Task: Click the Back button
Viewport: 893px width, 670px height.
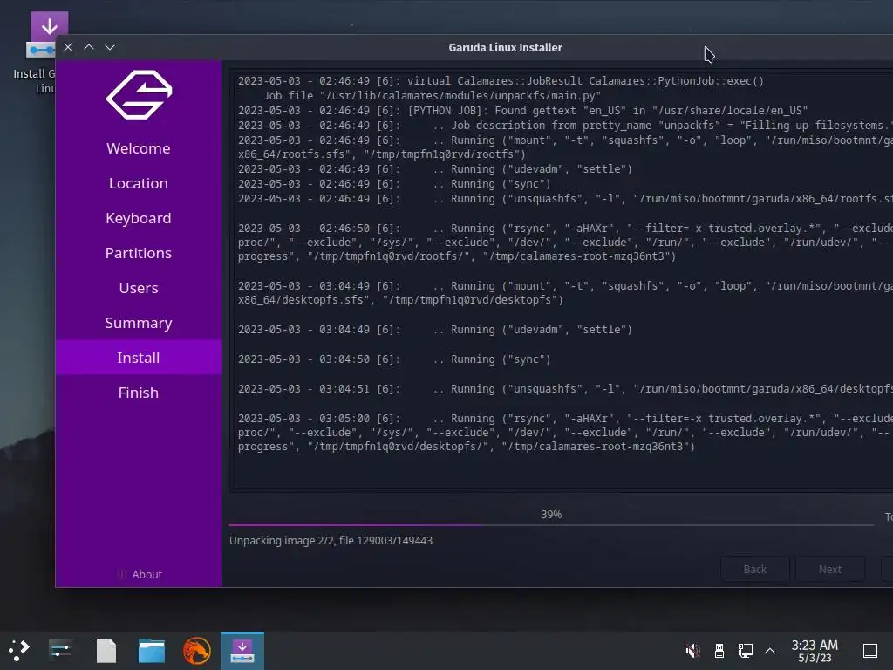Action: [x=754, y=569]
